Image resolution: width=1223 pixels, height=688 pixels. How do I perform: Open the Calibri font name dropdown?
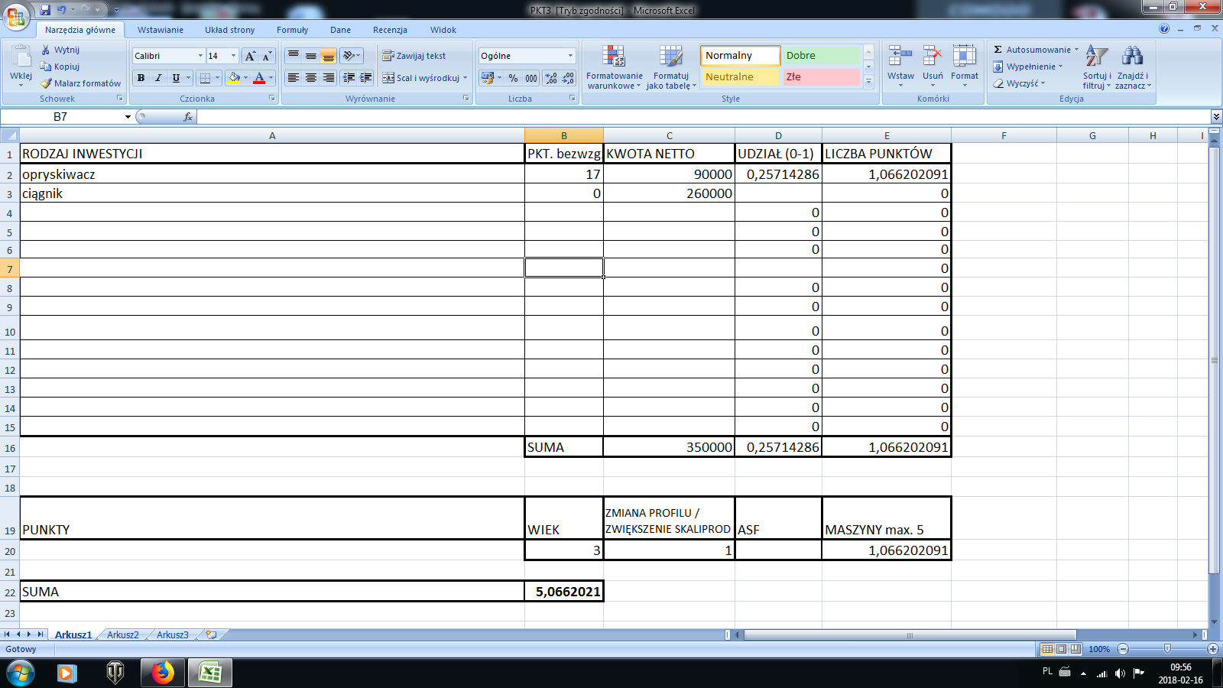pyautogui.click(x=200, y=56)
